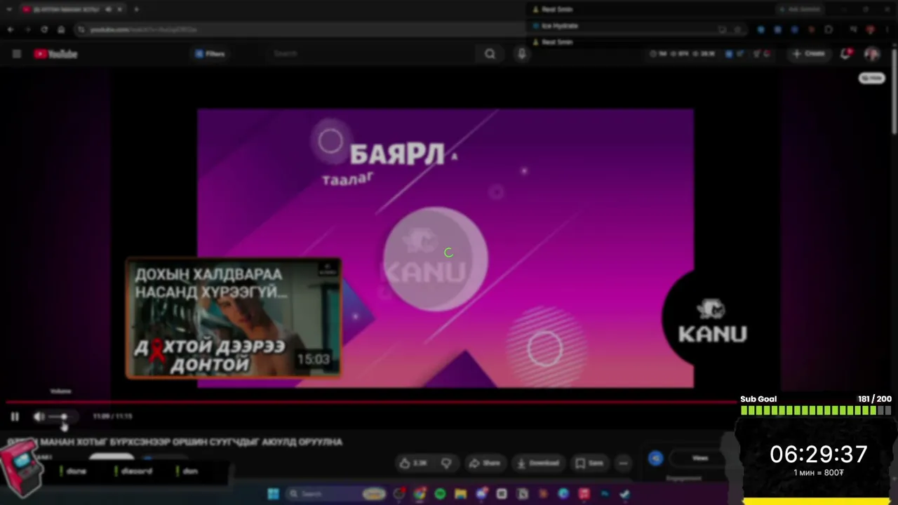Click the Windows taskbar Search box
898x505 pixels.
(x=337, y=494)
